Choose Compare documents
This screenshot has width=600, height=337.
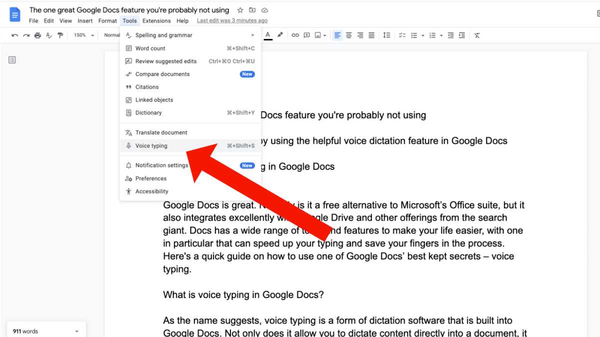click(190, 74)
